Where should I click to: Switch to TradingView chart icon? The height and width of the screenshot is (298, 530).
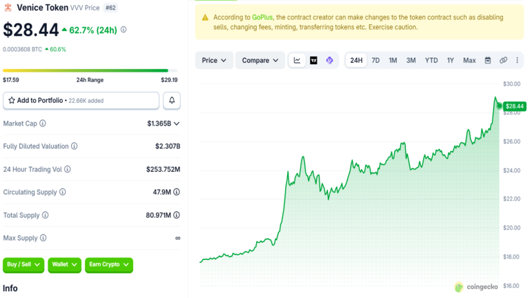pos(314,60)
